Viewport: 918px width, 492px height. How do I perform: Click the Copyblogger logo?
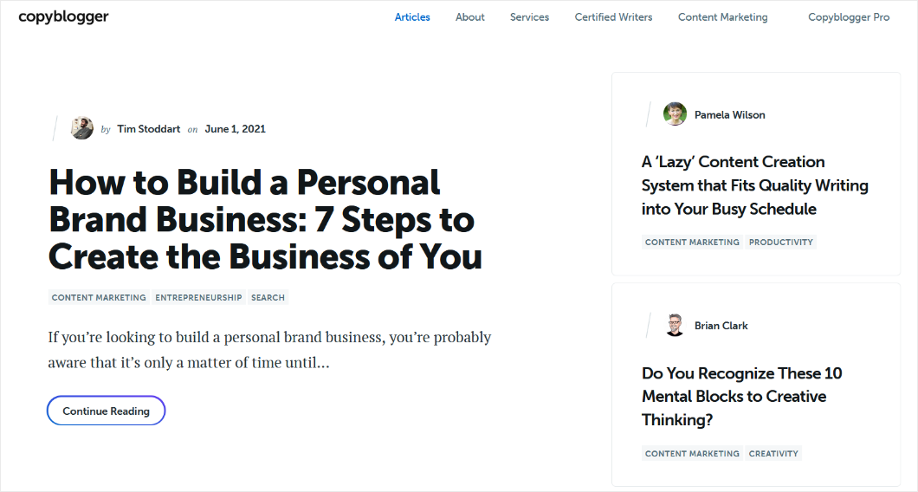[x=63, y=17]
